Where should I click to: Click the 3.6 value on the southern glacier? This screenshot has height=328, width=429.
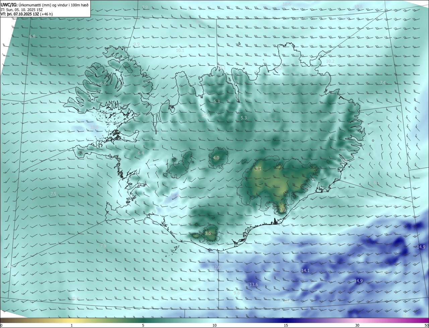point(208,233)
